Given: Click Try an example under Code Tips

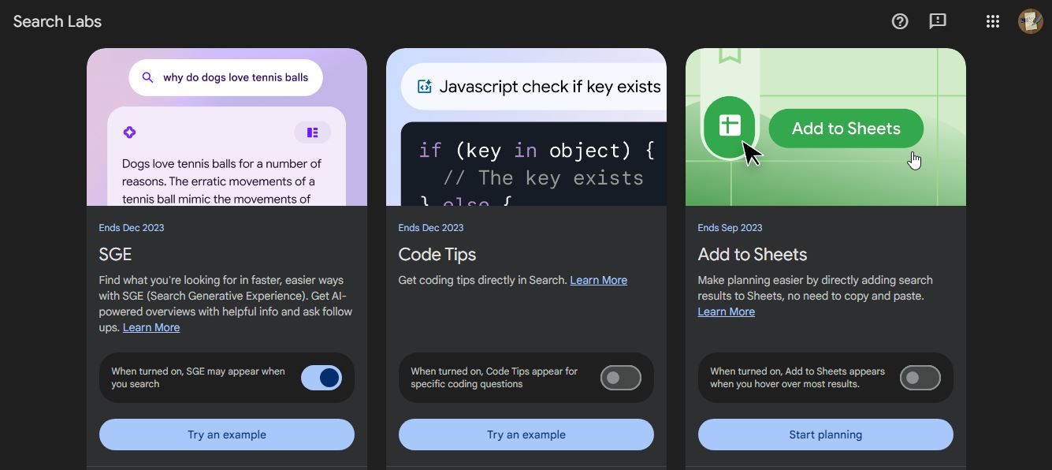Looking at the screenshot, I should point(526,435).
